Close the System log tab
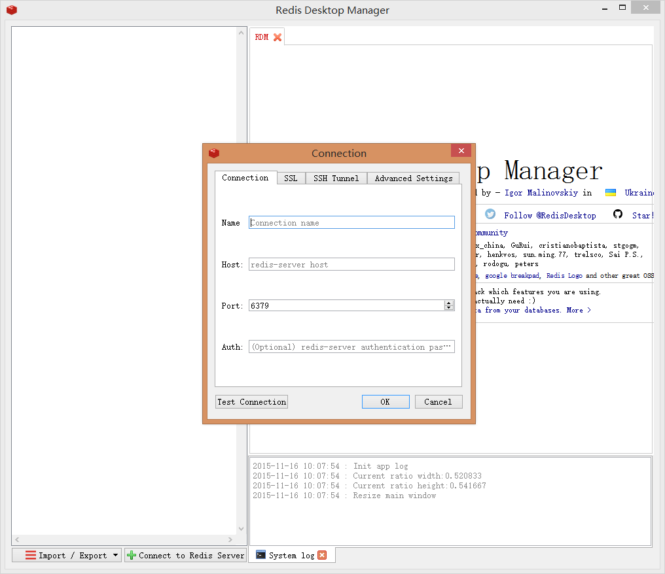Screen dimensions: 665x574 click(322, 555)
